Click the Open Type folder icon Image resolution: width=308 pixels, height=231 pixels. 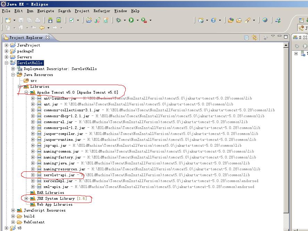coord(231,20)
